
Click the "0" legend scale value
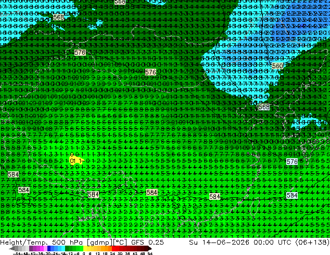[84, 253]
